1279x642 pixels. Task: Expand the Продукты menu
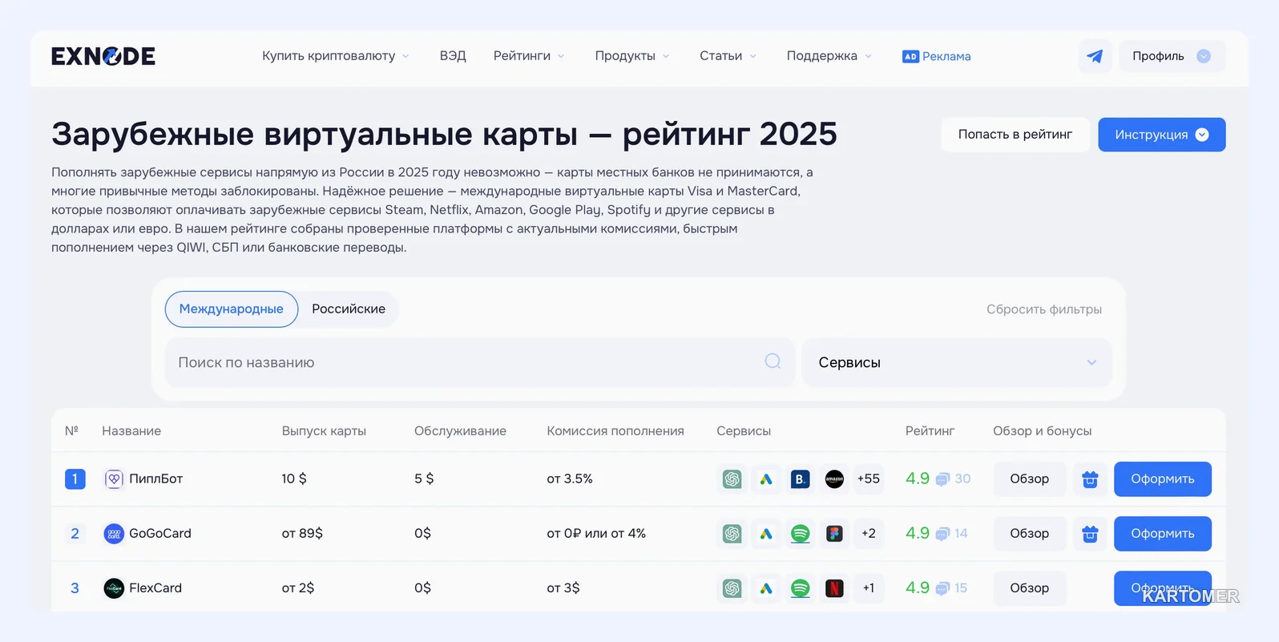pyautogui.click(x=632, y=56)
